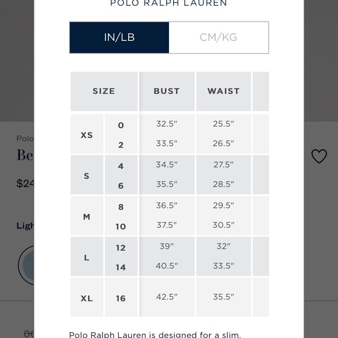Click the SIZE column header
This screenshot has width=338, height=338.
click(x=104, y=91)
